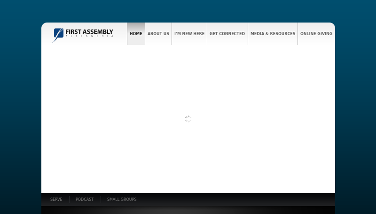Visit the Online Giving page
The height and width of the screenshot is (214, 376).
coord(316,34)
